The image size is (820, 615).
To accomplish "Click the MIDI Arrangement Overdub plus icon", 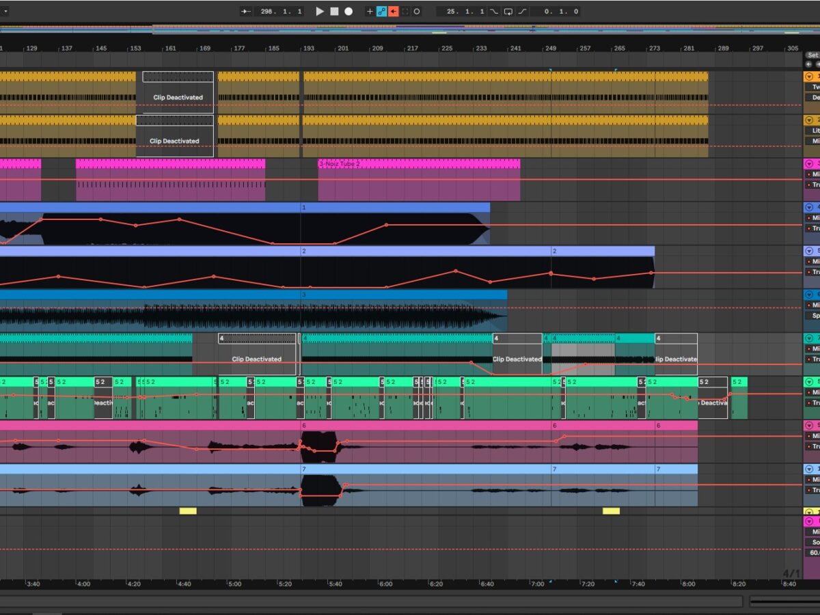I will [370, 12].
